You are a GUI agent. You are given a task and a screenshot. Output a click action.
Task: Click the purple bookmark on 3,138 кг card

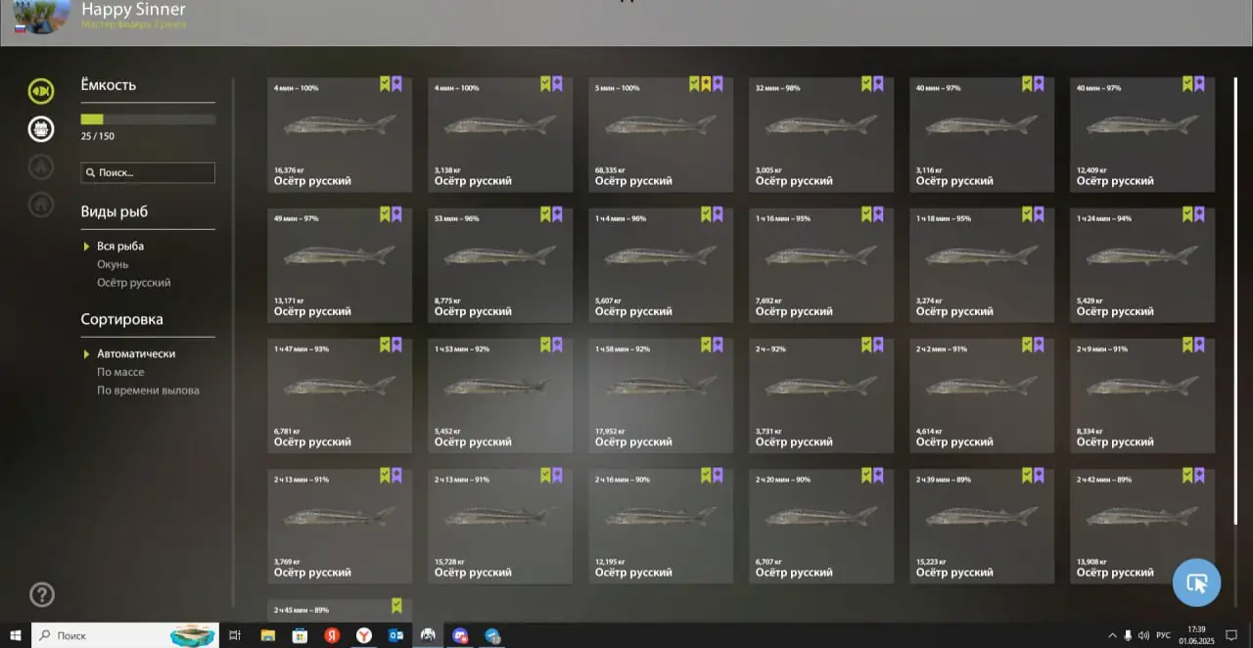[x=557, y=84]
